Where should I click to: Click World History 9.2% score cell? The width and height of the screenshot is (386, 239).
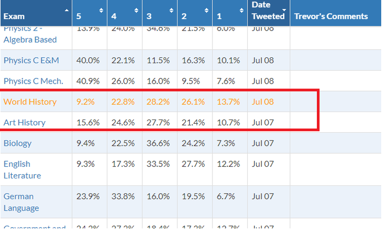tap(86, 101)
